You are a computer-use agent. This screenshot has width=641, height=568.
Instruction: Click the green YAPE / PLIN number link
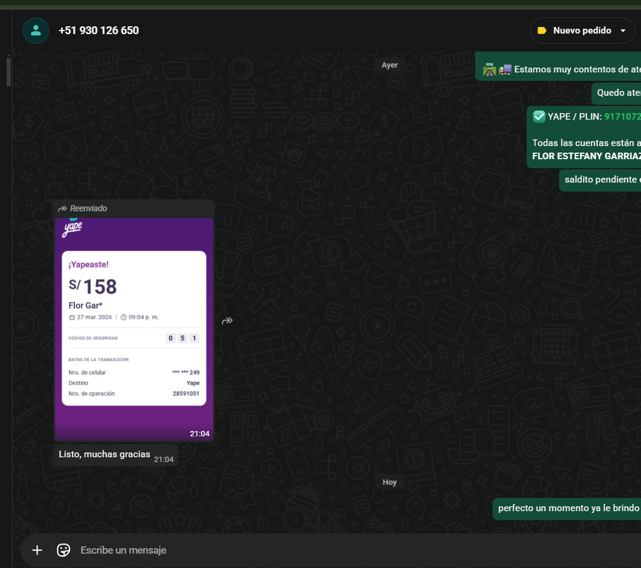pyautogui.click(x=622, y=117)
